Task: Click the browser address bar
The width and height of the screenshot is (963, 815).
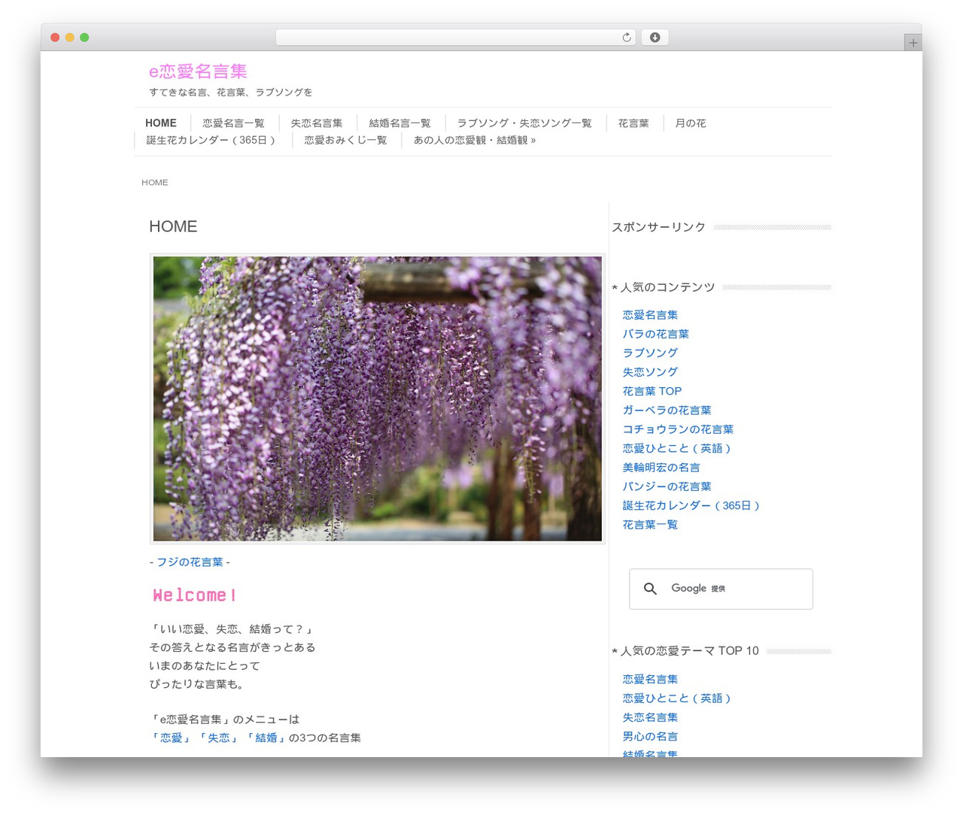Action: click(456, 38)
